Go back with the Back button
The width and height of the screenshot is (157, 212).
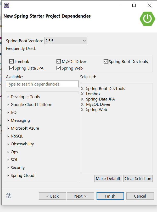pos(52,196)
